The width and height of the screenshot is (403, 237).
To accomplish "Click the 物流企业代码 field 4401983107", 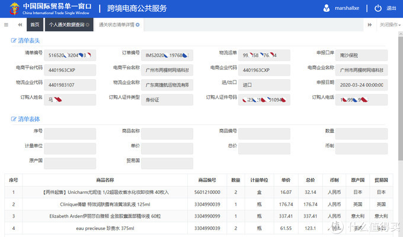I will click(70, 85).
